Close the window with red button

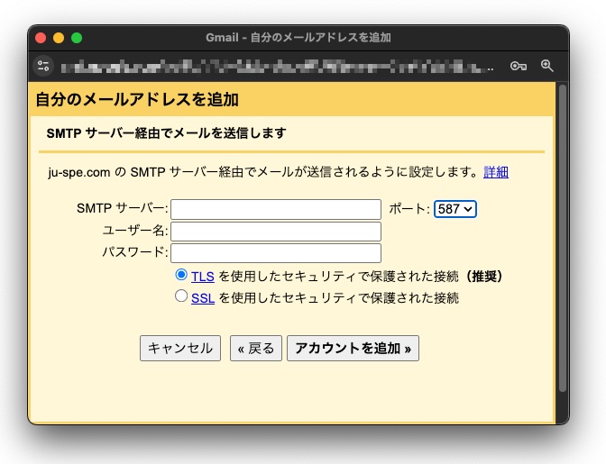[41, 38]
